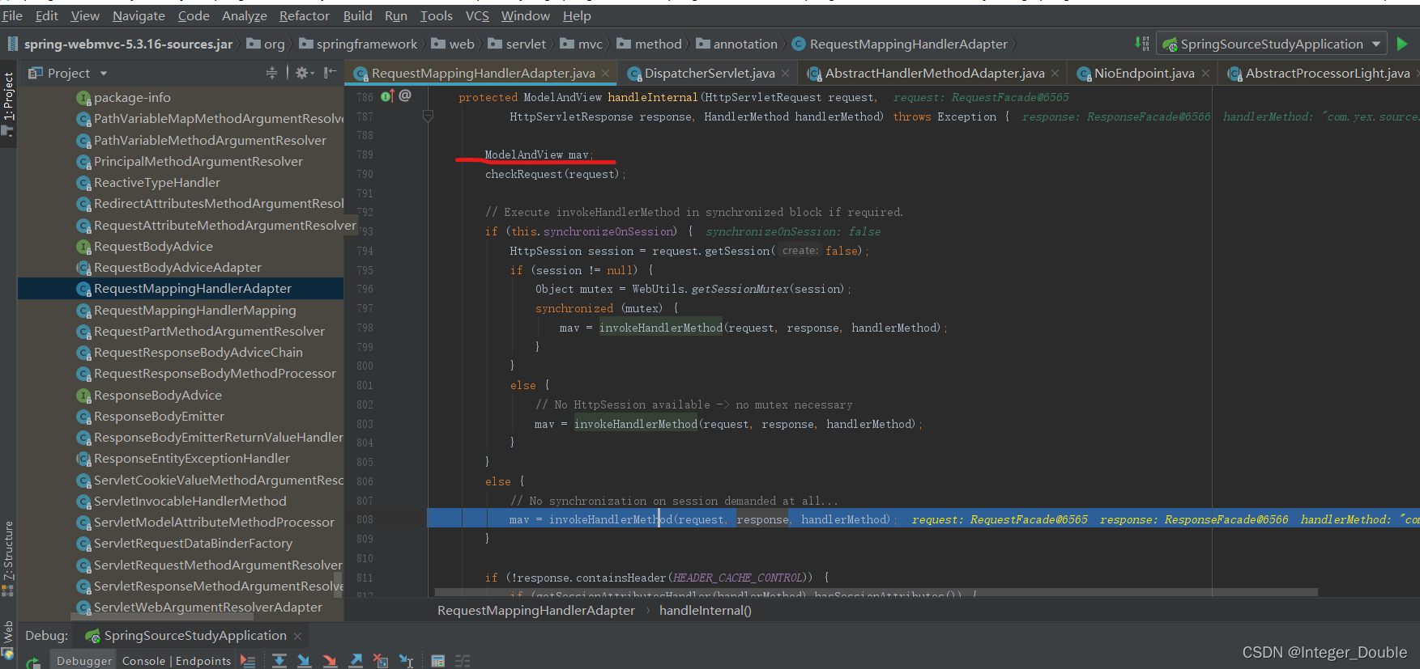Image resolution: width=1420 pixels, height=669 pixels.
Task: Click servlet breadcrumb folder
Action: (517, 44)
